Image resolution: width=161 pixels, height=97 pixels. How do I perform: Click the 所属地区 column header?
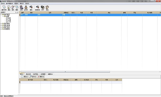click(x=66, y=13)
